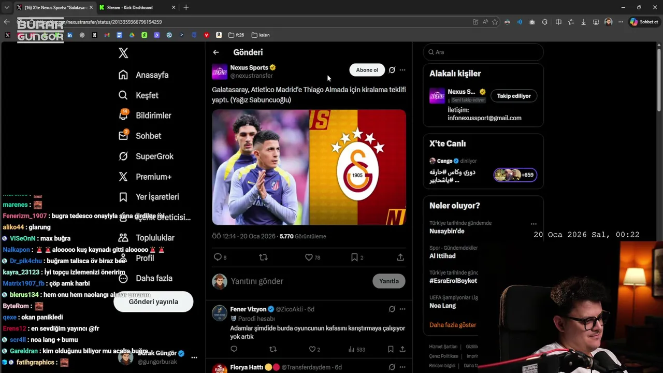Open the Noa Lang trend

click(x=442, y=306)
